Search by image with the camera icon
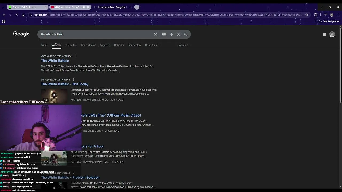This screenshot has height=192, width=342. (178, 34)
